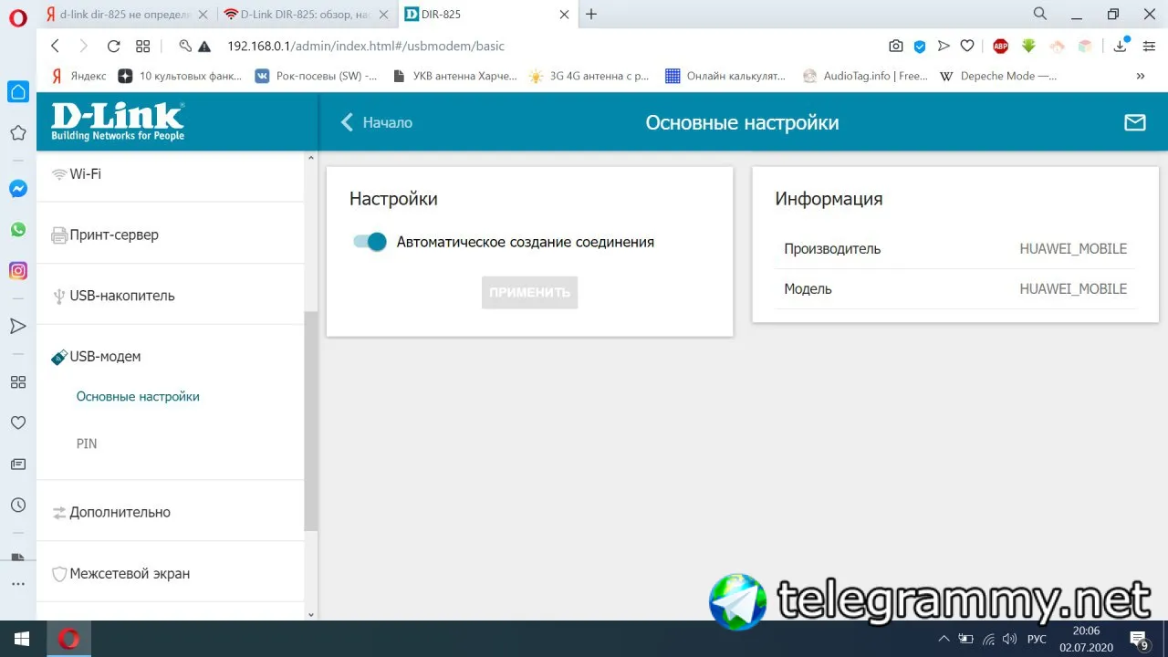The height and width of the screenshot is (657, 1168).
Task: Switch input language РУС in the tray
Action: 1038,638
